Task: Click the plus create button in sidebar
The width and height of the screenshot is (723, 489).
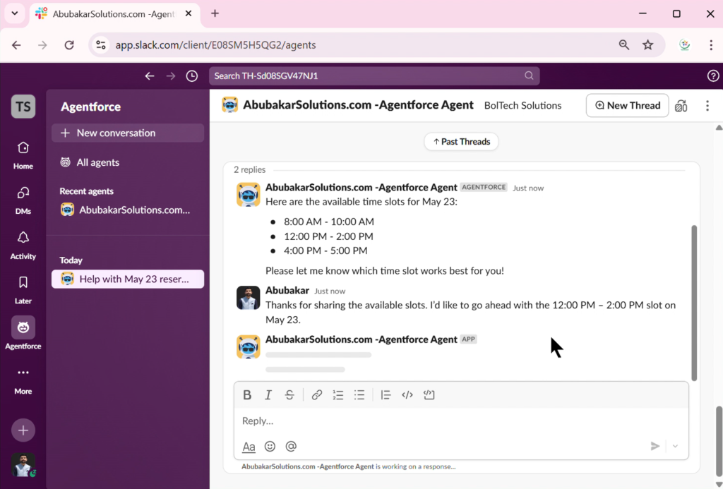Action: (23, 430)
